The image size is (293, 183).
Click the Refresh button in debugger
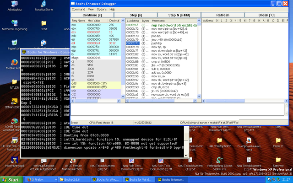pyautogui.click(x=223, y=15)
